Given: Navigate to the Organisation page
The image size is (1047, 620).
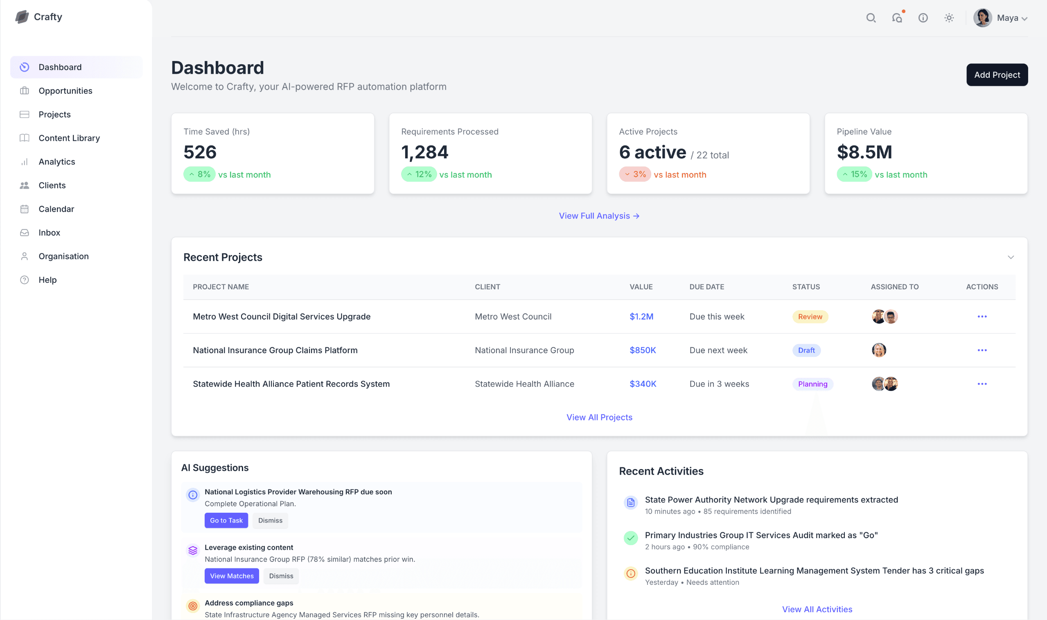Looking at the screenshot, I should (x=63, y=256).
